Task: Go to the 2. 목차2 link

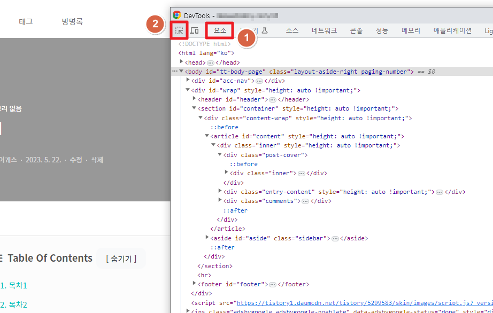Action: pos(14,304)
